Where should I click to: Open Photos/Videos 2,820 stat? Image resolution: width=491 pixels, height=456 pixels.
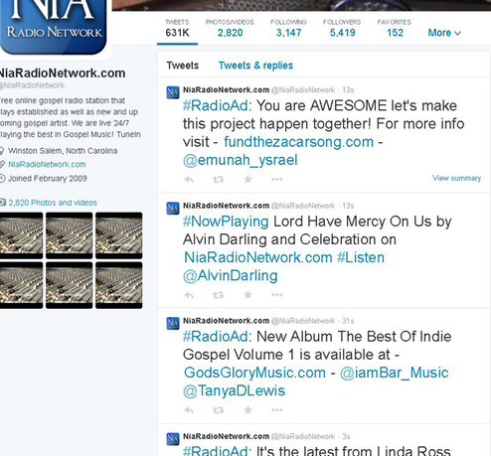click(x=230, y=29)
